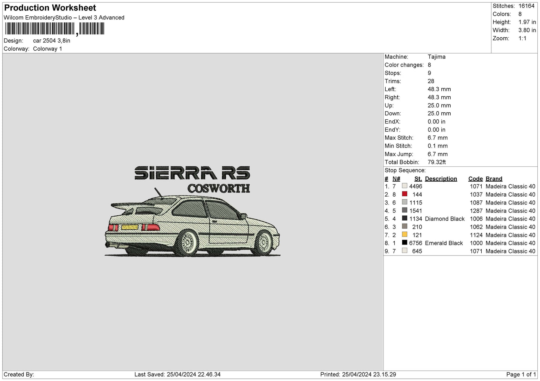The image size is (540, 381).
Task: Click the N# column header
Action: 396,179
